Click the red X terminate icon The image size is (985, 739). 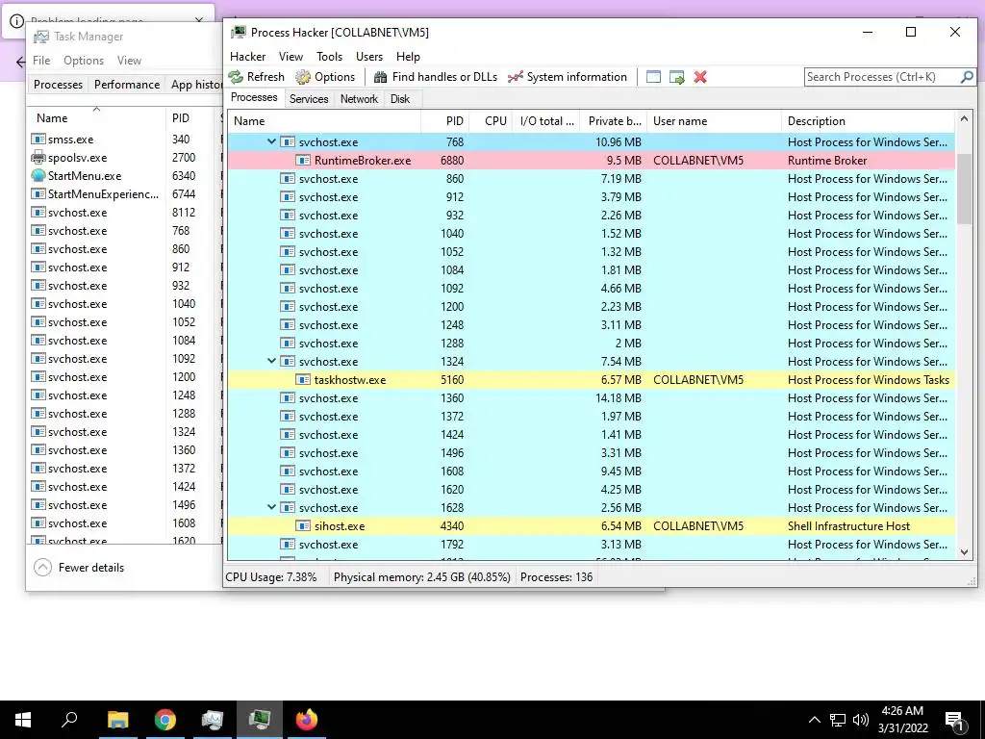[700, 77]
